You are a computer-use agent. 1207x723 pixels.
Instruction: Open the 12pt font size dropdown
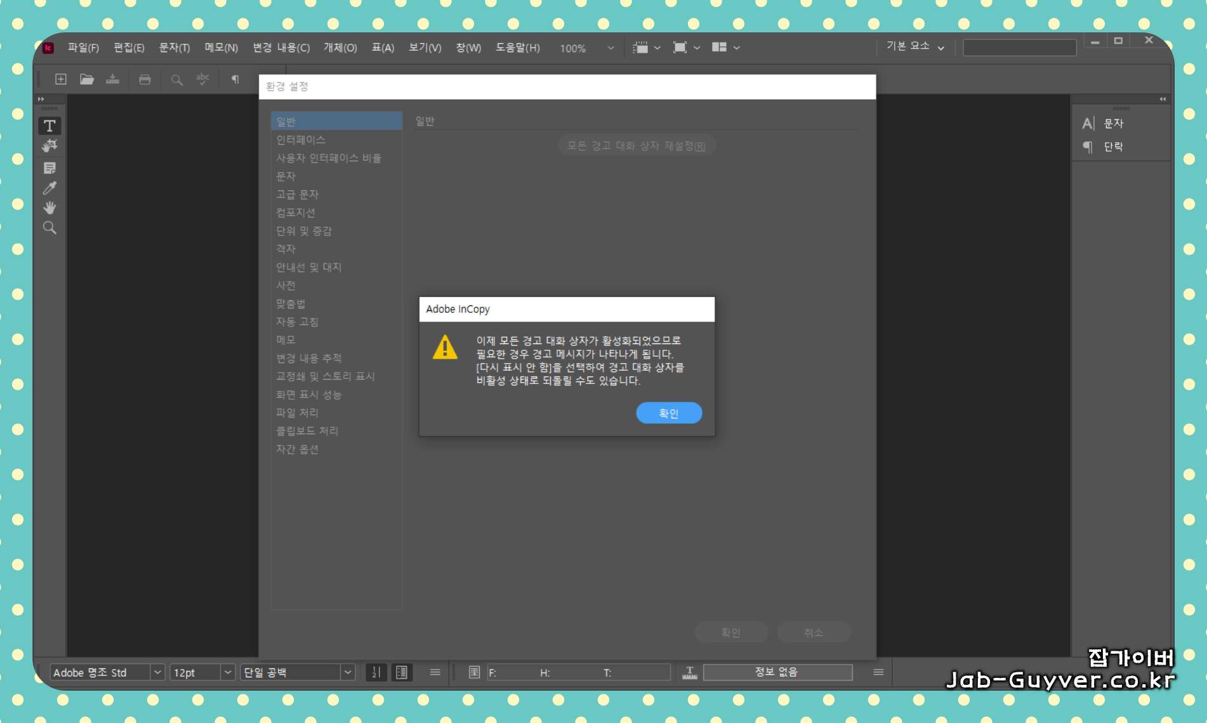(x=228, y=672)
